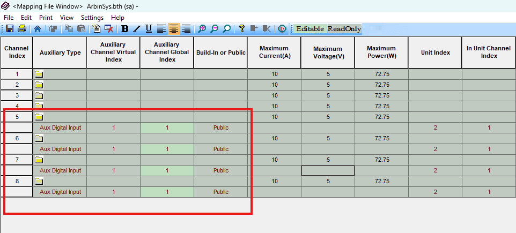516x233 pixels.
Task: Collapse the folder in channel 7 row
Action: click(x=39, y=160)
